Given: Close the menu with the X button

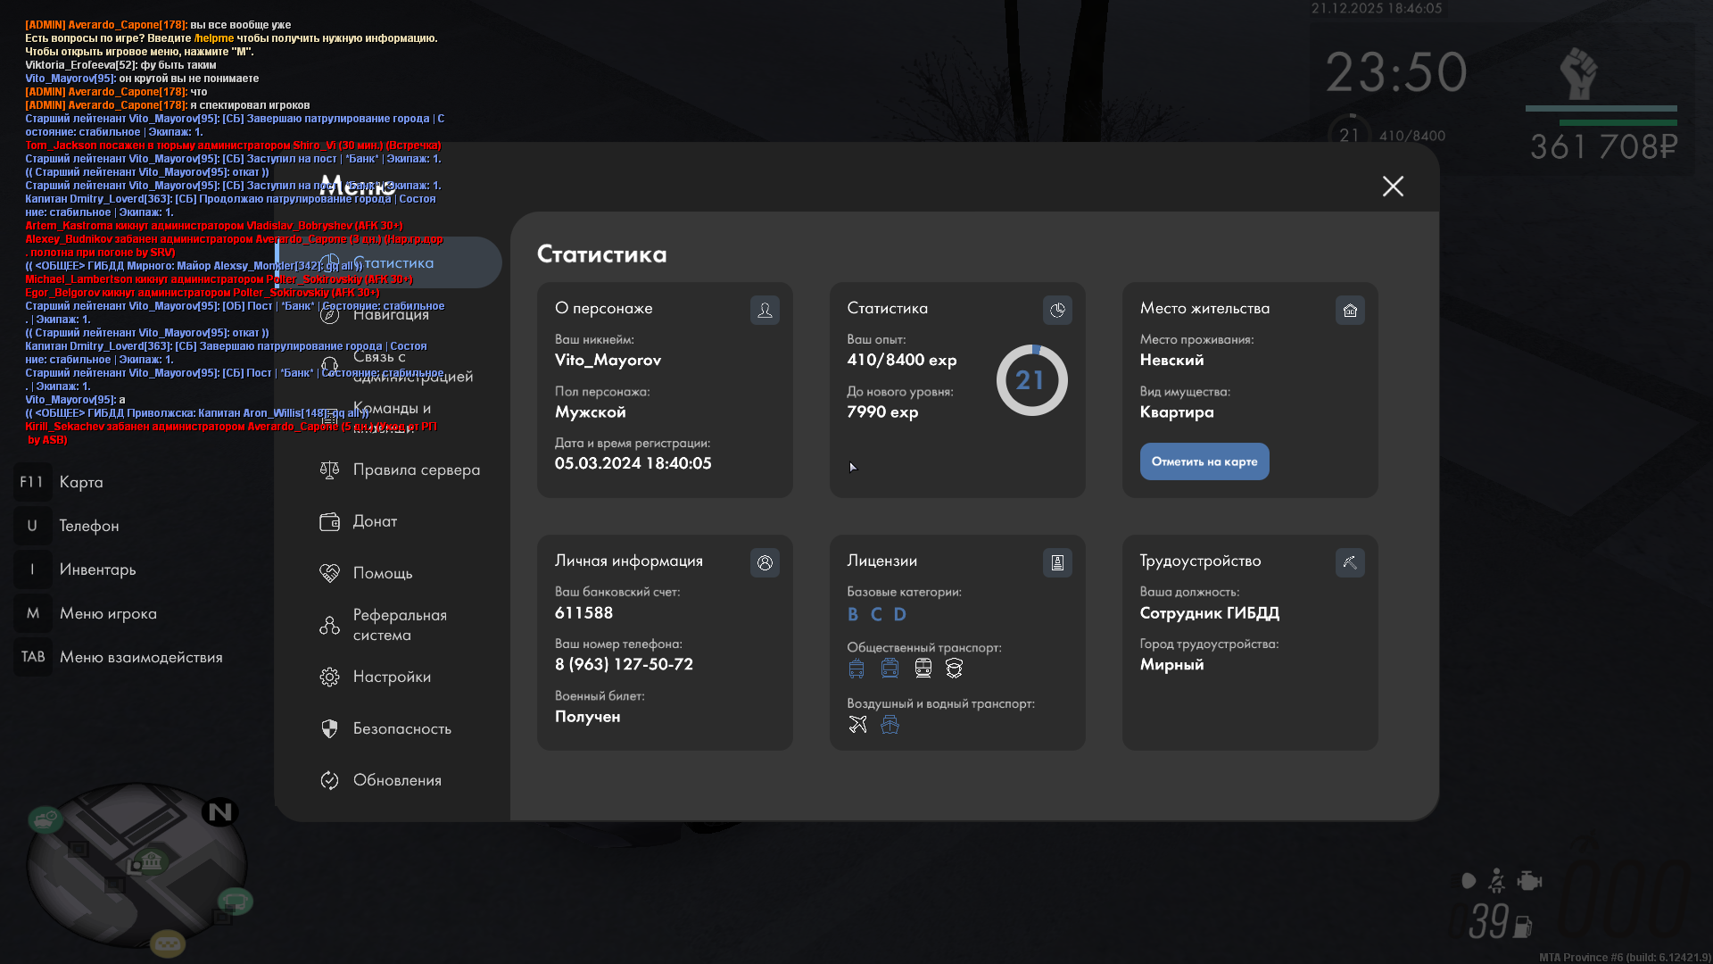Looking at the screenshot, I should pyautogui.click(x=1393, y=186).
